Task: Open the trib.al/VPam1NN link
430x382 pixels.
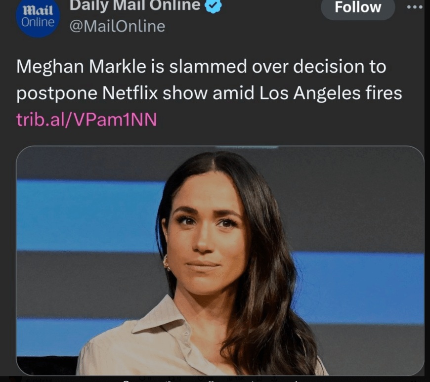Action: [x=86, y=120]
